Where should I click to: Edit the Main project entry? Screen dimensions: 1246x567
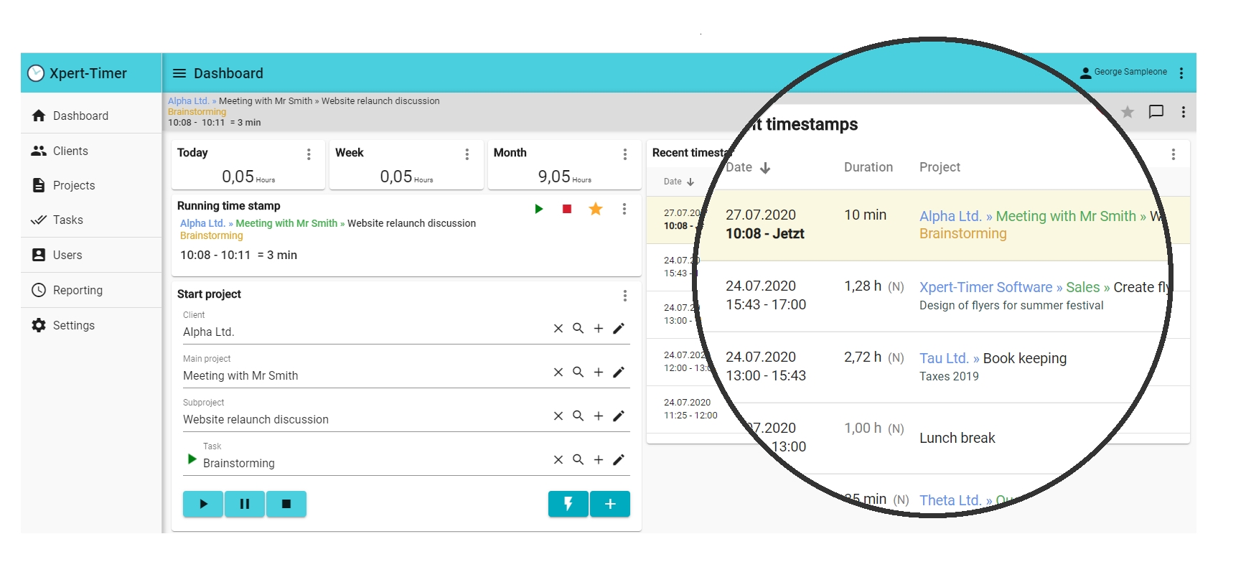[x=619, y=372]
